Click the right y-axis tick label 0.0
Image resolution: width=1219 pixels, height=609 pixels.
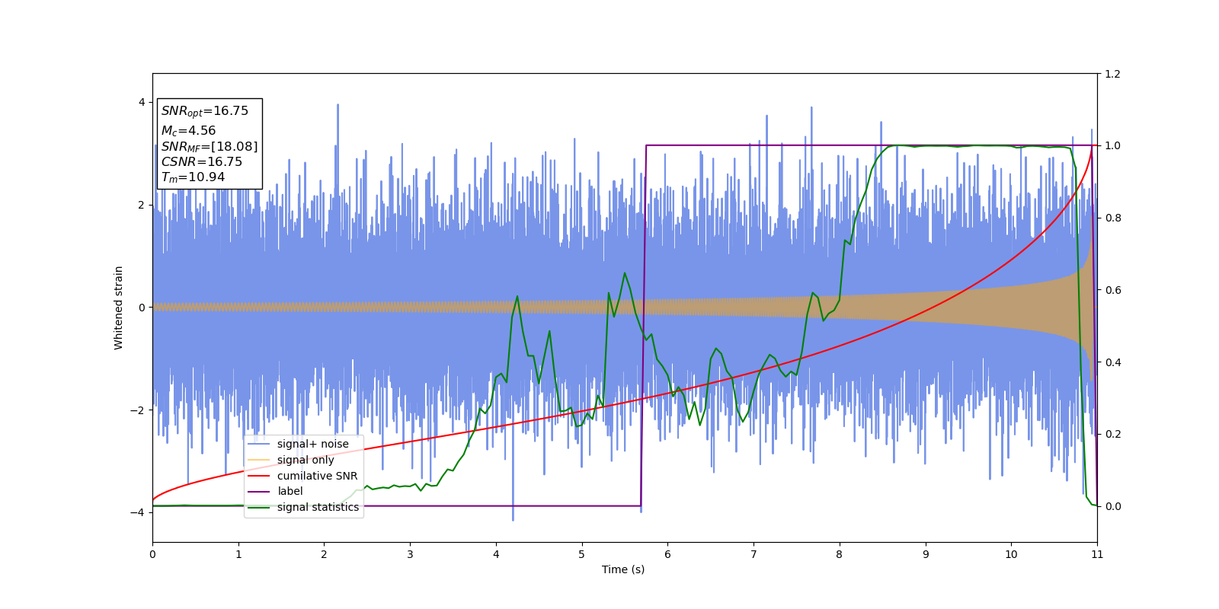(x=1112, y=506)
